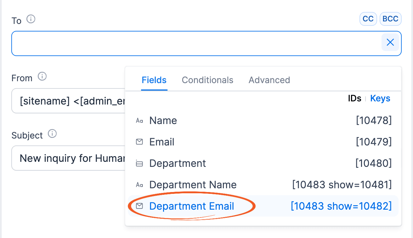The image size is (413, 238).
Task: Click the info icon beside Subject label
Action: click(x=52, y=134)
